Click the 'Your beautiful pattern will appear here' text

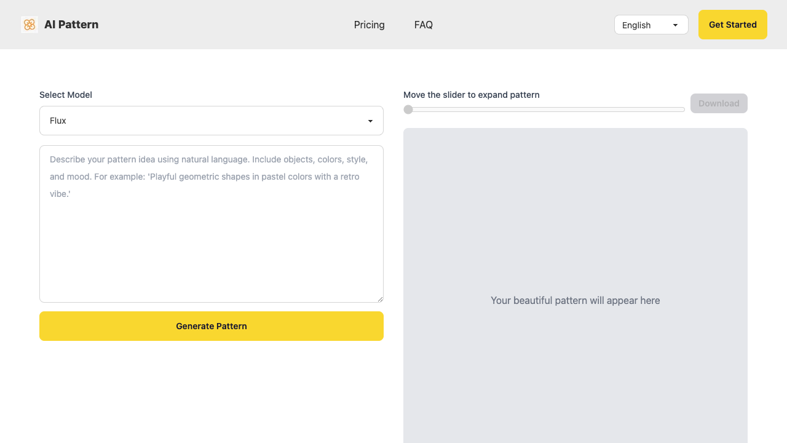pyautogui.click(x=575, y=300)
